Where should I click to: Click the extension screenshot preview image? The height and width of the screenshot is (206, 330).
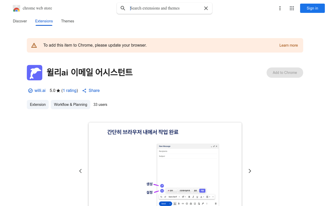click(165, 164)
